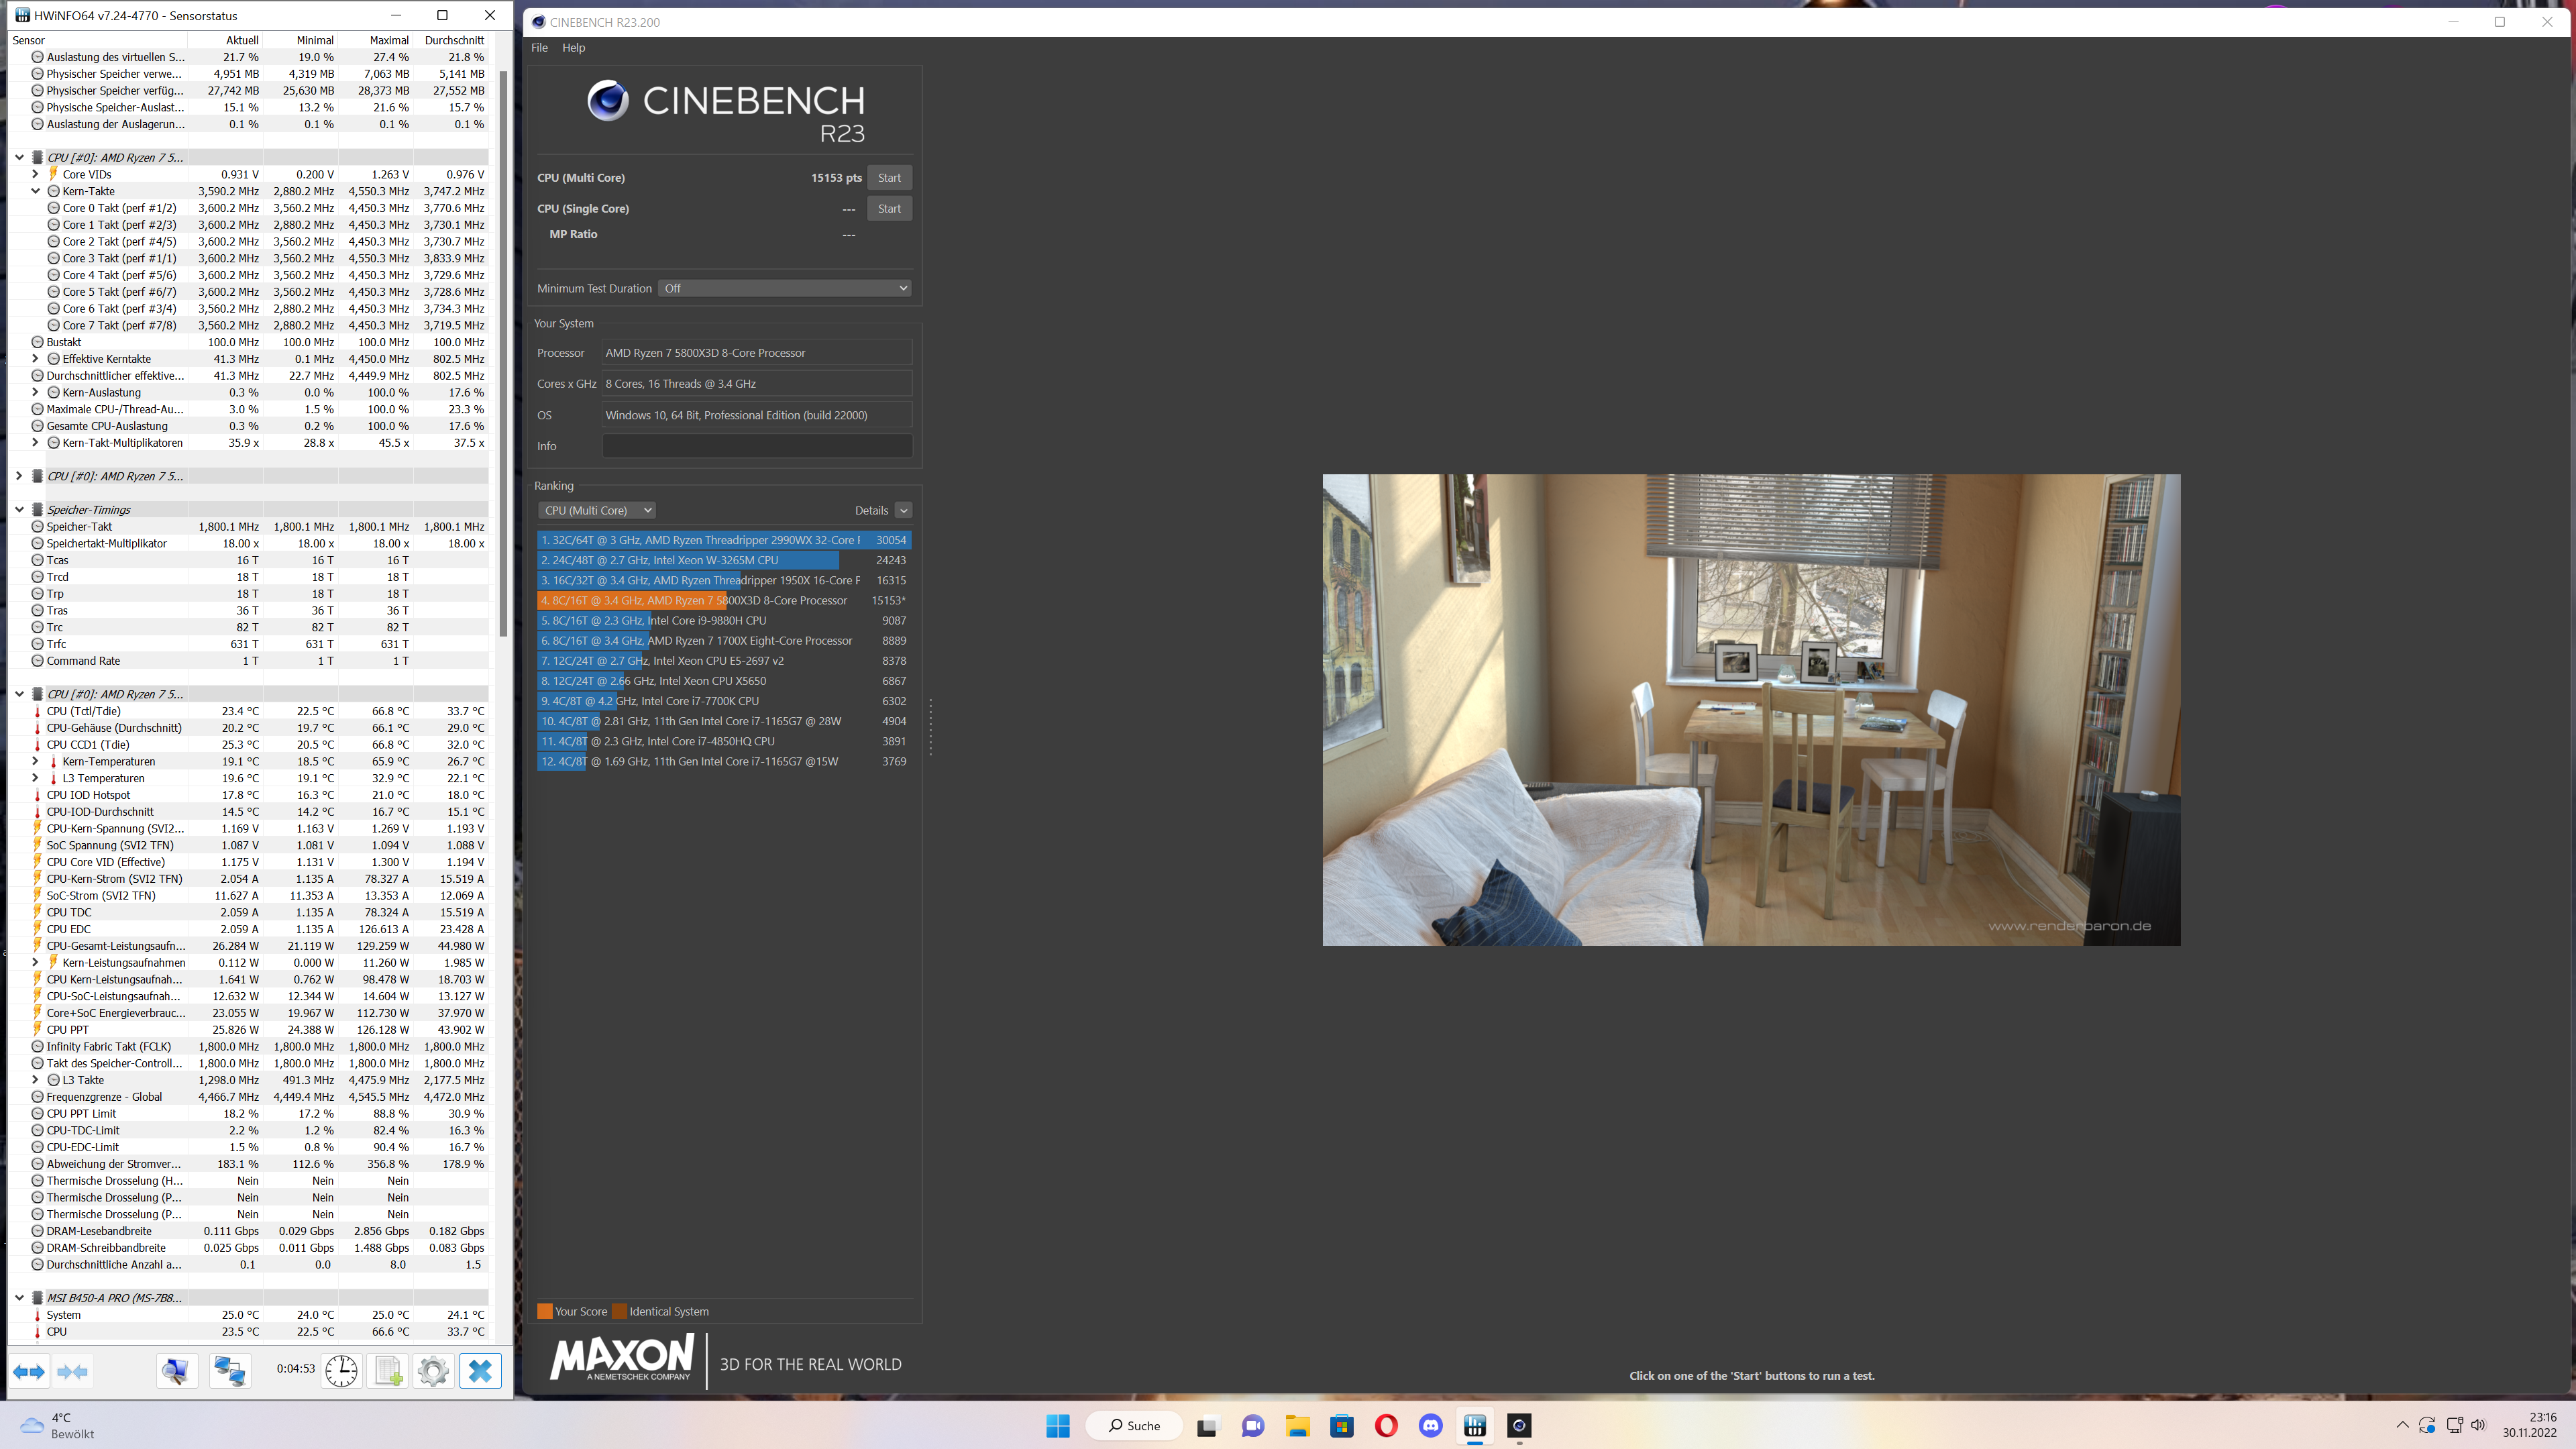Start the CPU (Single Core) test

889,209
